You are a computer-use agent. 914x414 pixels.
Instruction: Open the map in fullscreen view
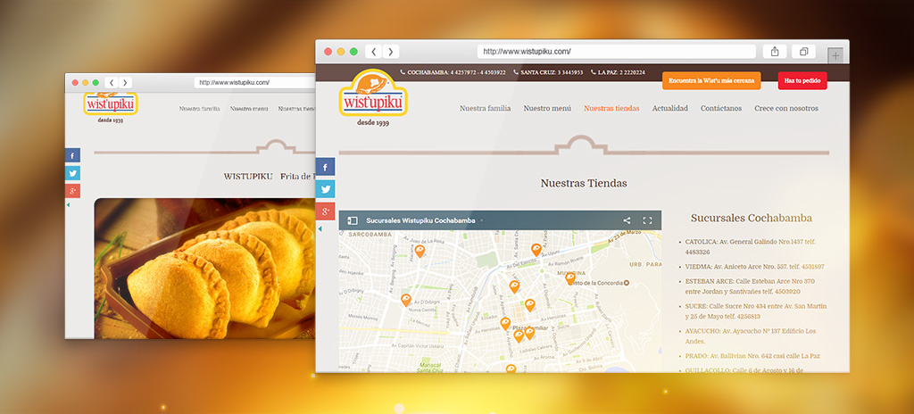[647, 220]
